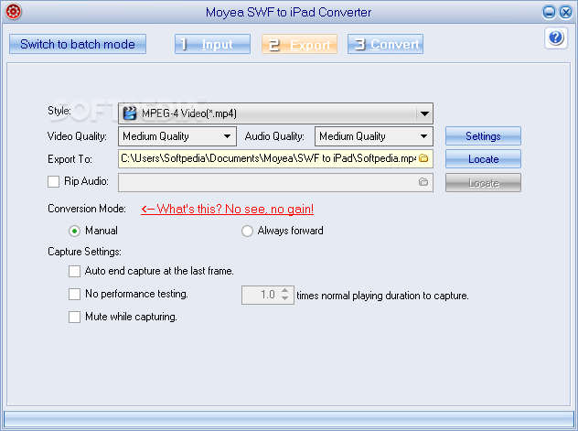Select the Always forward conversion mode
Image resolution: width=578 pixels, height=431 pixels.
pyautogui.click(x=247, y=232)
